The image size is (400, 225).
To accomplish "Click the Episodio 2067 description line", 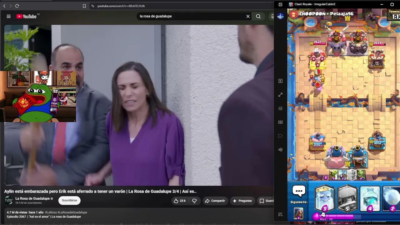I will [x=44, y=217].
